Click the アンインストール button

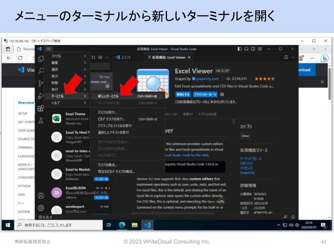203,94
